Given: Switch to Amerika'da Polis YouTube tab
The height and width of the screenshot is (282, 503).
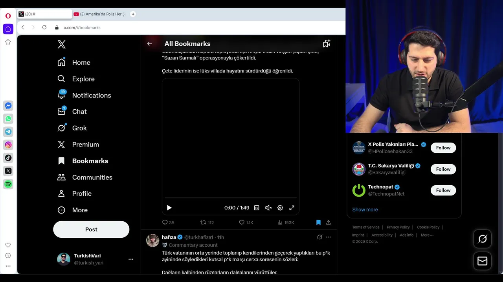Looking at the screenshot, I should click(x=100, y=14).
